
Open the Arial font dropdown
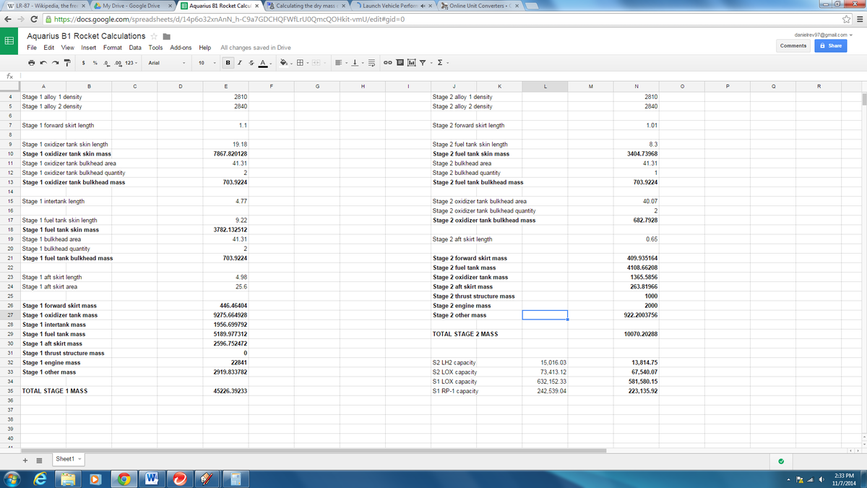click(167, 63)
